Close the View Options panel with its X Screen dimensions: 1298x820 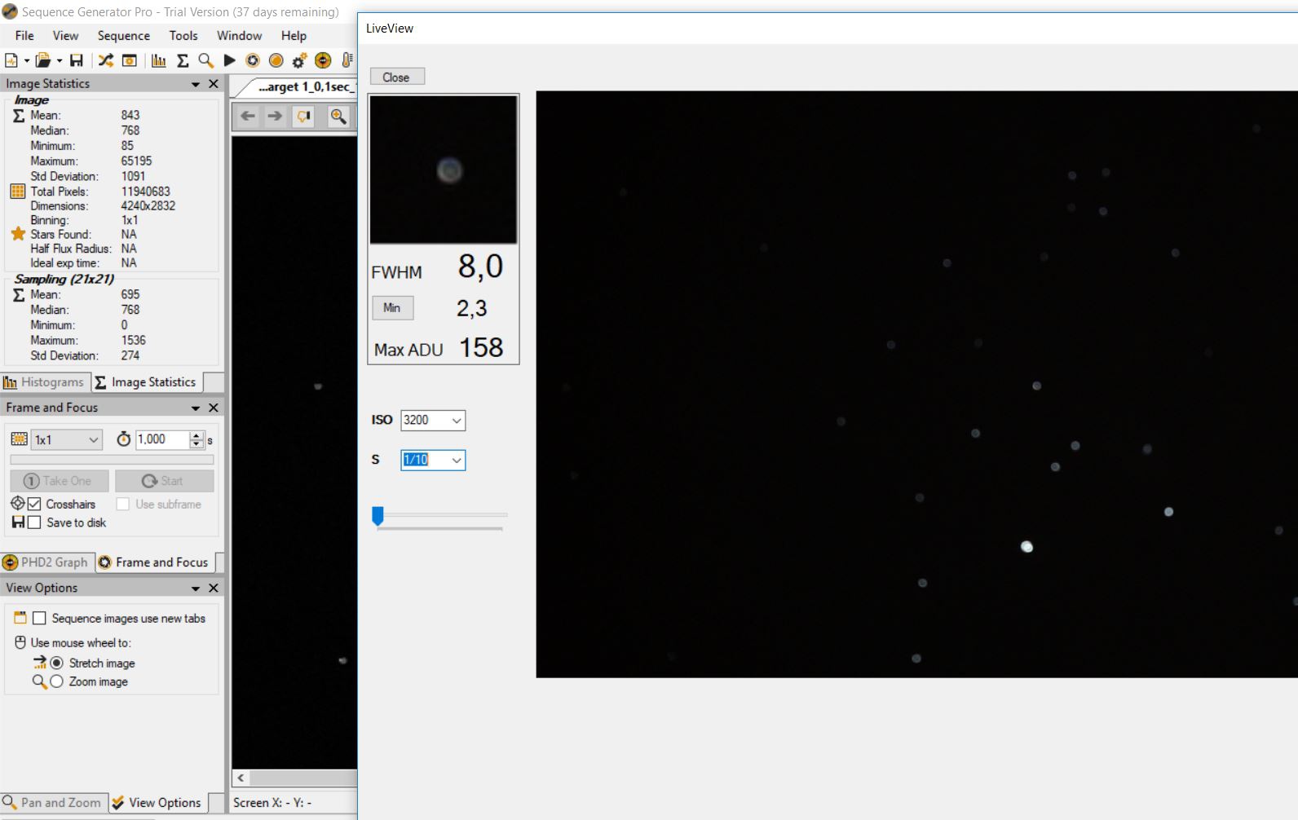(214, 588)
